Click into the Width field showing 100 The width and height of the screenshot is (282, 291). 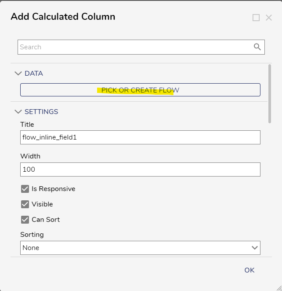click(140, 169)
